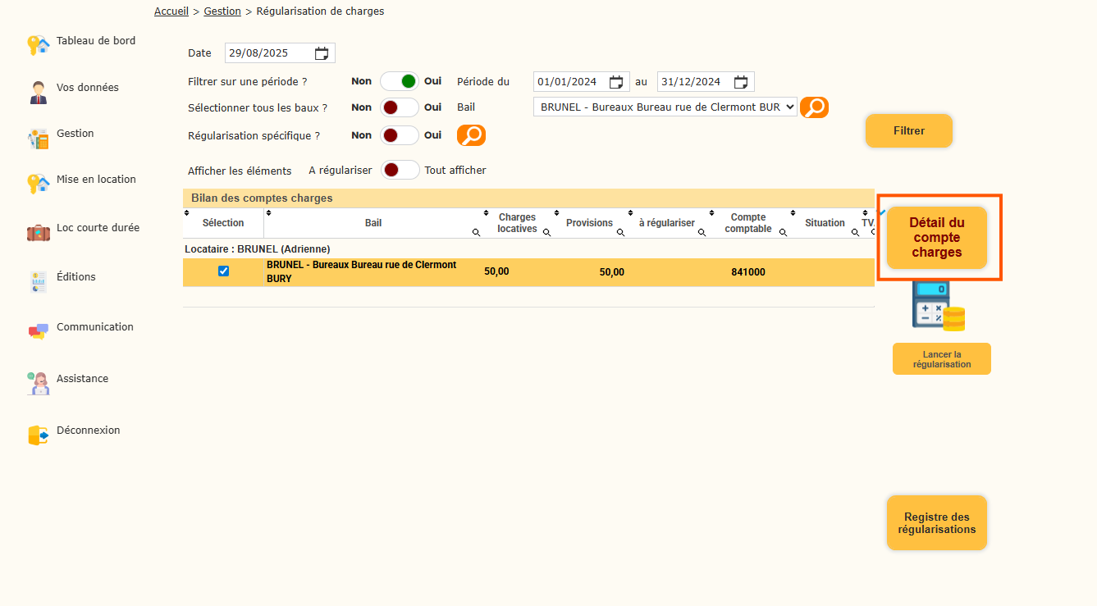Uncheck the BRUNEL lease selection checkbox
1097x606 pixels.
[x=223, y=271]
